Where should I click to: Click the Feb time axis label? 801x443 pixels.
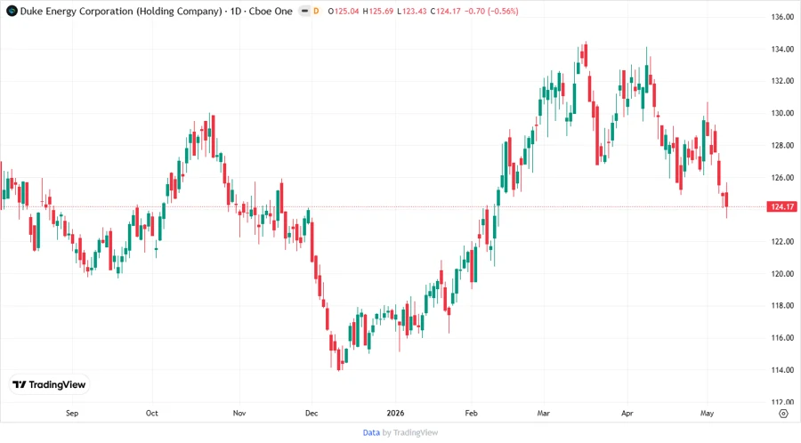471,413
